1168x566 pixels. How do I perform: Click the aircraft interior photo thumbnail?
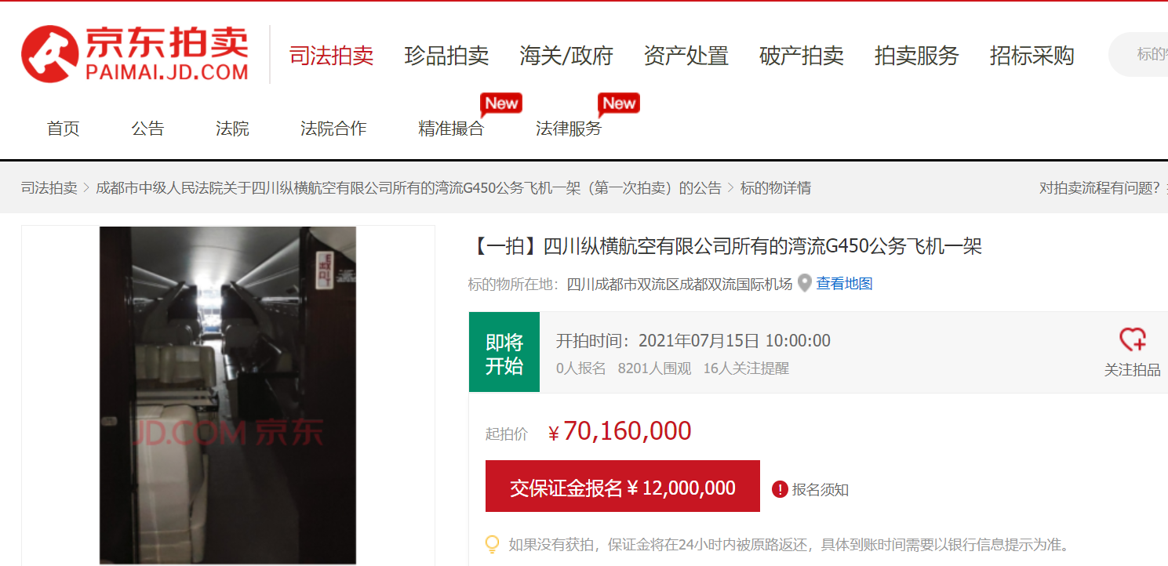click(x=227, y=396)
